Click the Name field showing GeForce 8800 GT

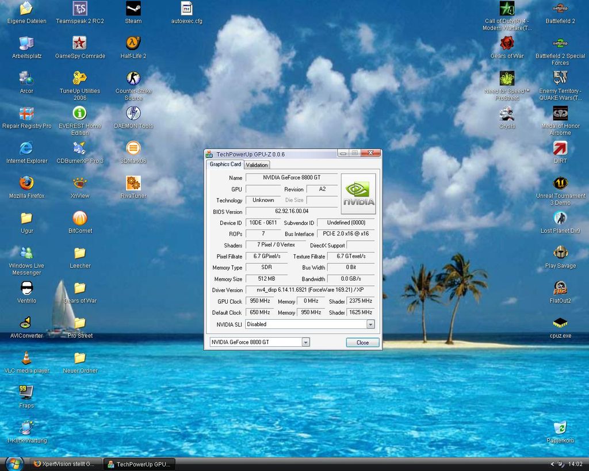click(x=292, y=177)
